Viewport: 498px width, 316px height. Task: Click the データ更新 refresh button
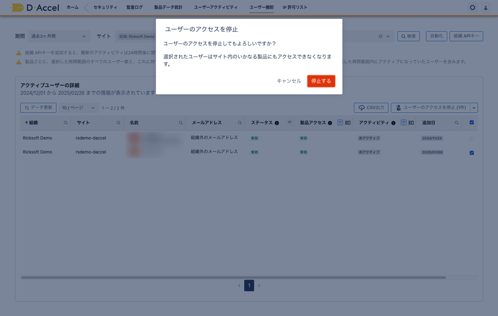tap(38, 108)
